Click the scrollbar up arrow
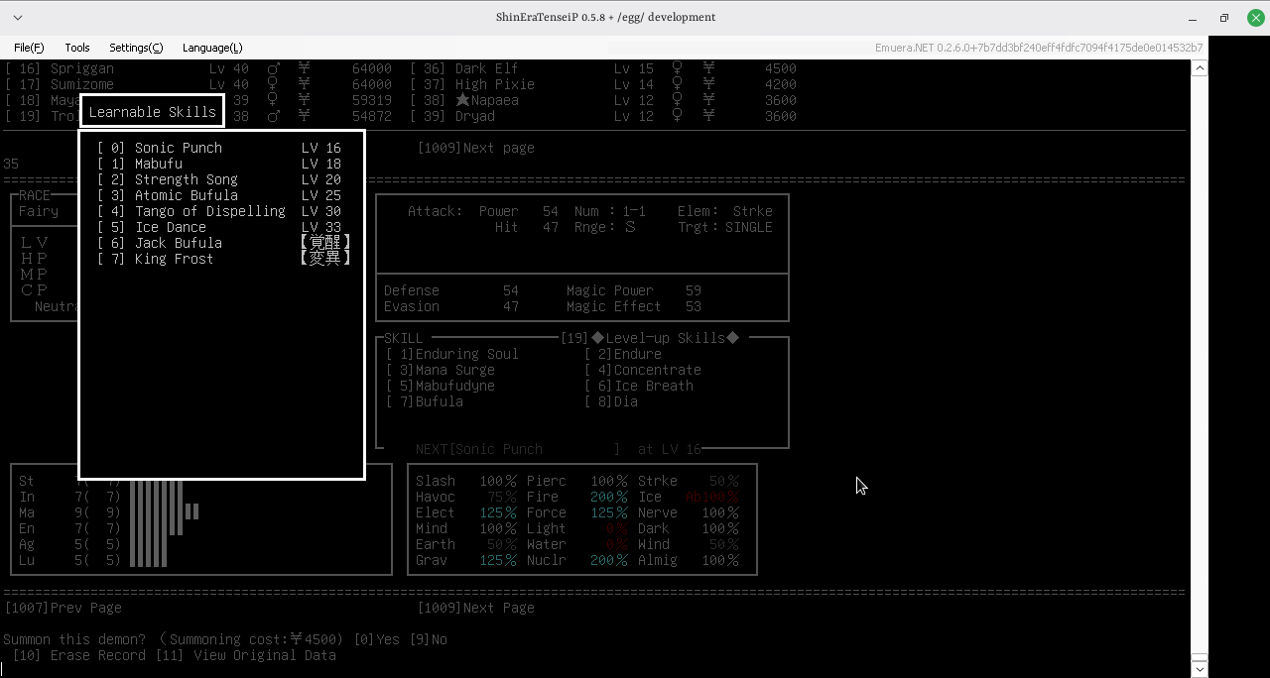Image resolution: width=1270 pixels, height=678 pixels. pos(1200,67)
